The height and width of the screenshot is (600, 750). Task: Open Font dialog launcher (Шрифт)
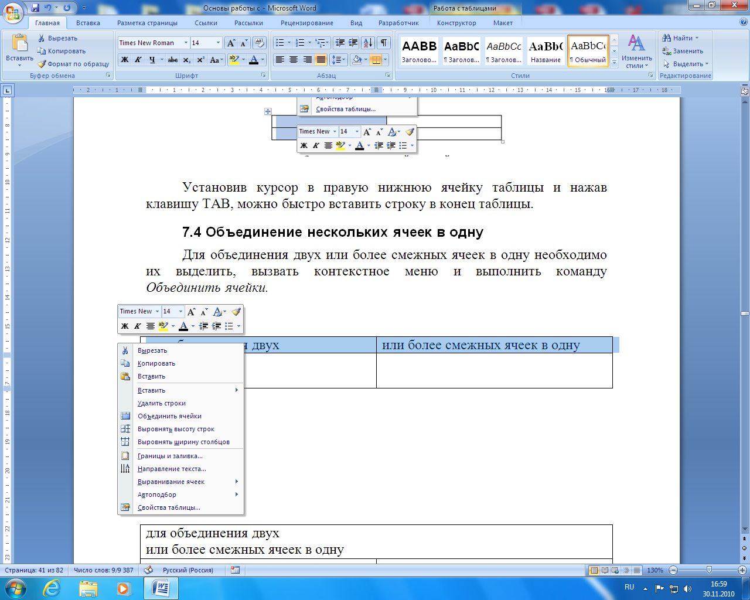(x=263, y=76)
